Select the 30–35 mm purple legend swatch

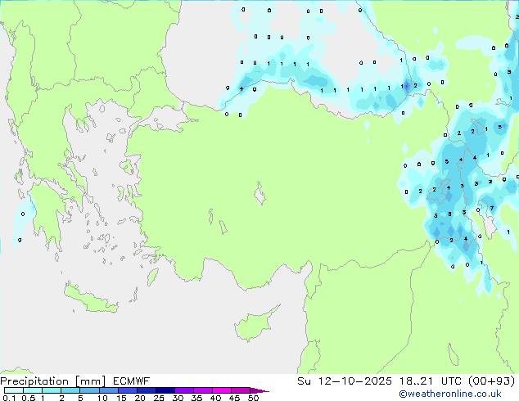pyautogui.click(x=183, y=390)
